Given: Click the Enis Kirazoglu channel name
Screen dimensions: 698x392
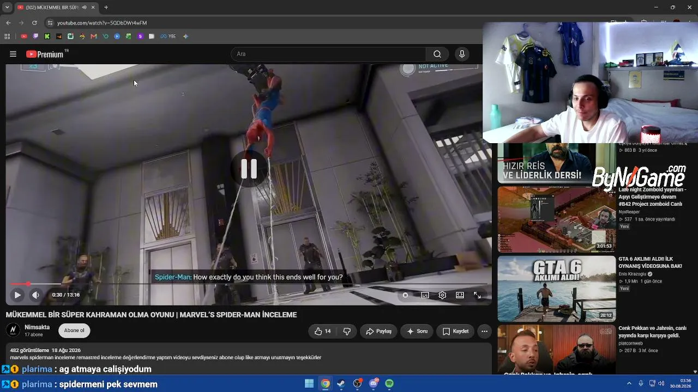Looking at the screenshot, I should click(x=633, y=274).
